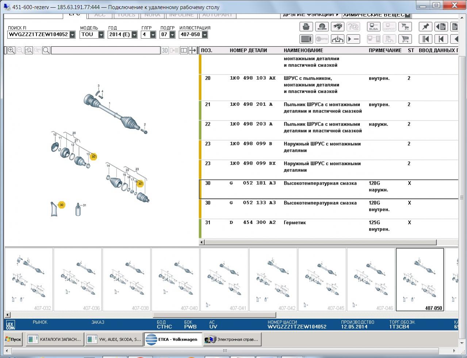The width and height of the screenshot is (467, 358).
Task: Click the thumbnail strip horizontal scrollbar
Action: click(215, 315)
